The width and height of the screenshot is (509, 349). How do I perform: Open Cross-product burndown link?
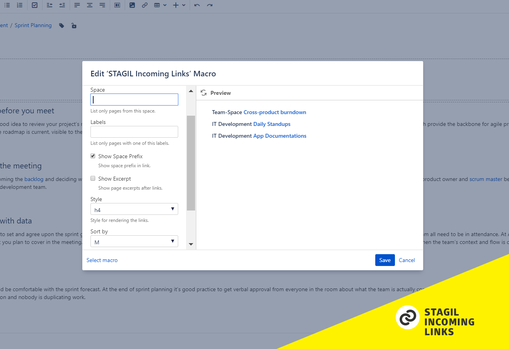(x=275, y=112)
